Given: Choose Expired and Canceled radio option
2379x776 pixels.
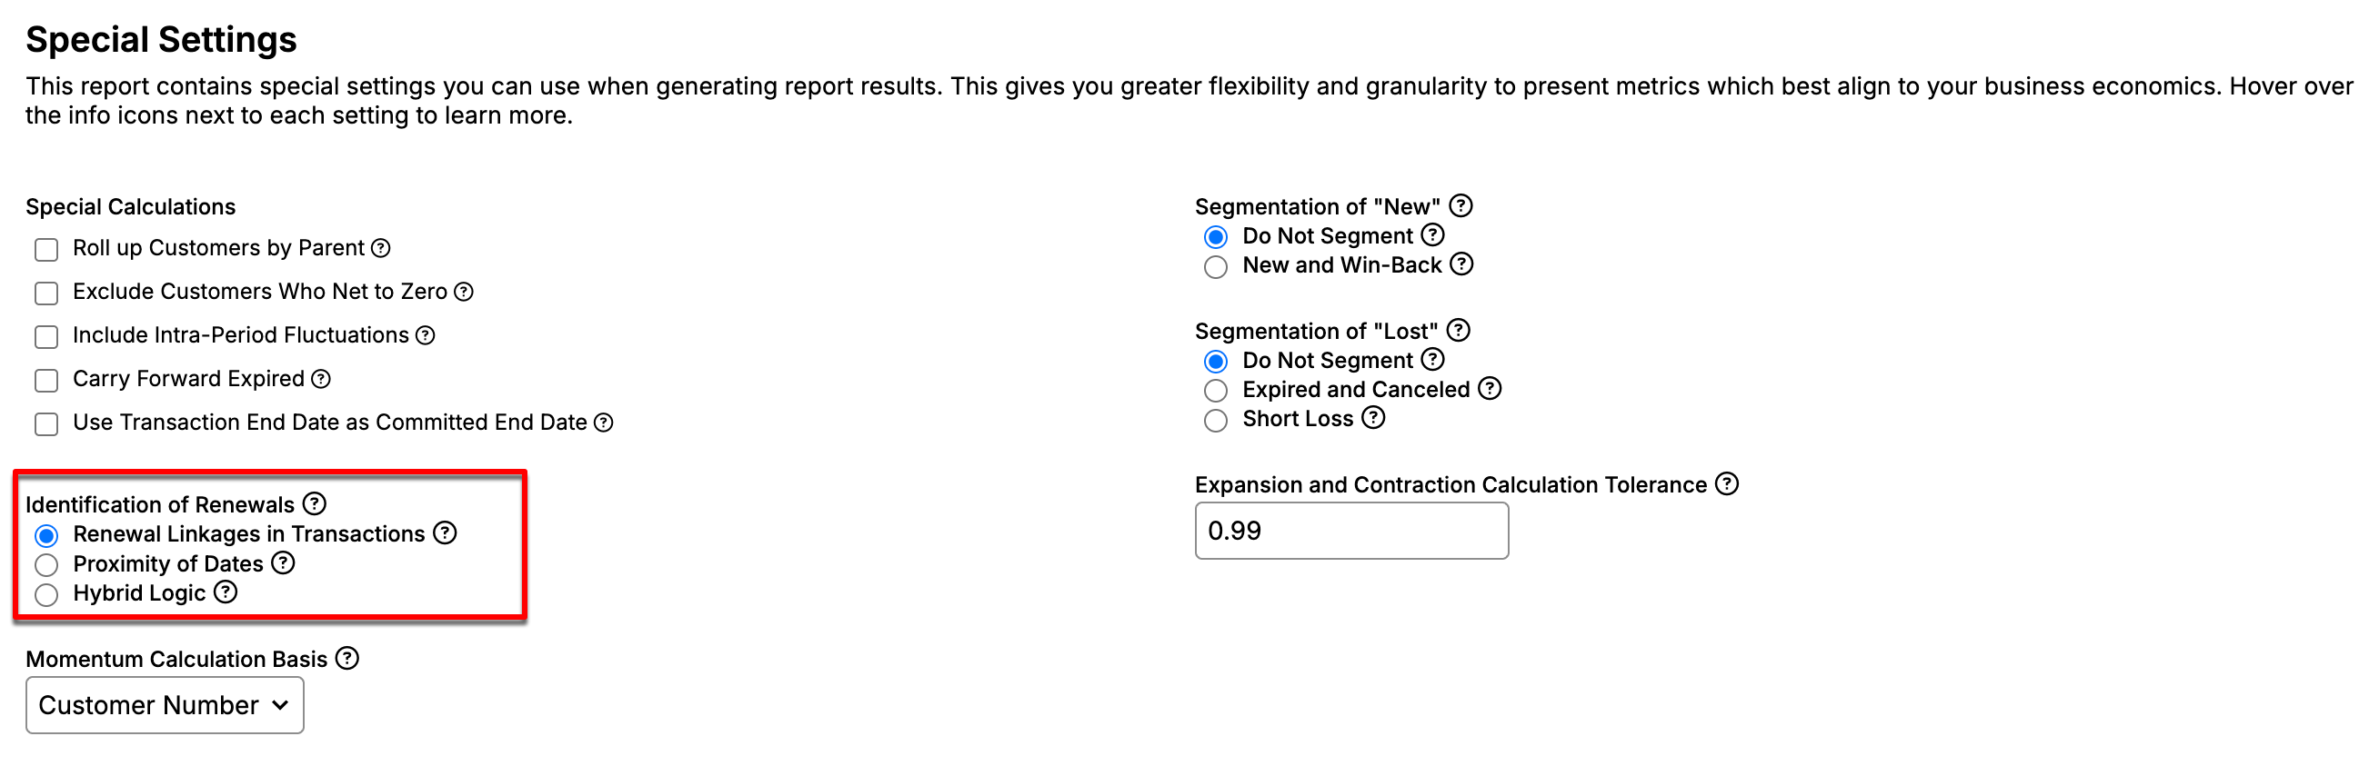Looking at the screenshot, I should 1215,391.
